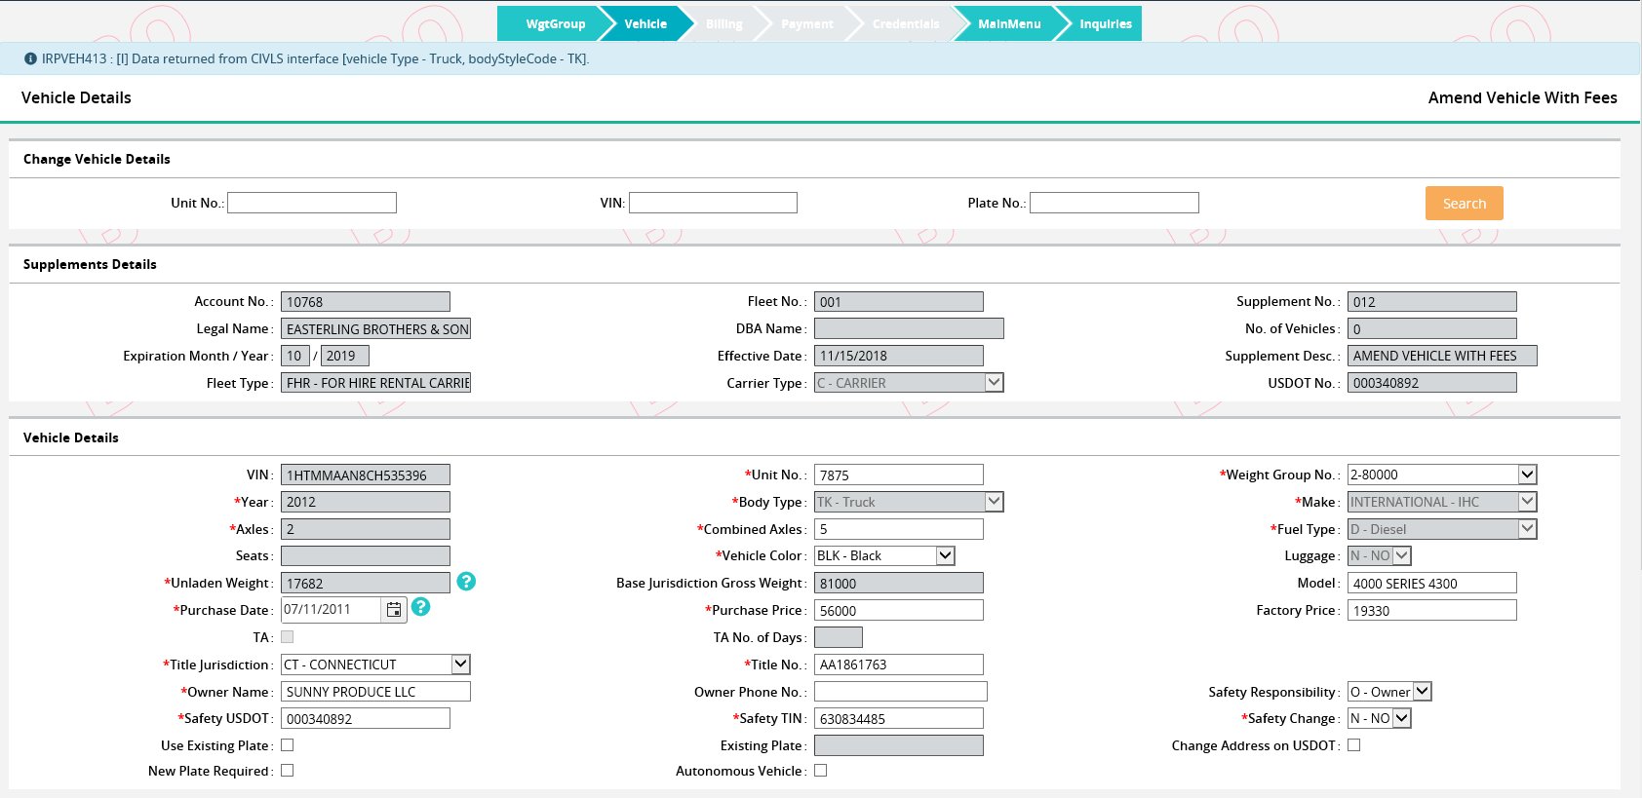
Task: Edit the Safety TIN field
Action: [x=899, y=718]
